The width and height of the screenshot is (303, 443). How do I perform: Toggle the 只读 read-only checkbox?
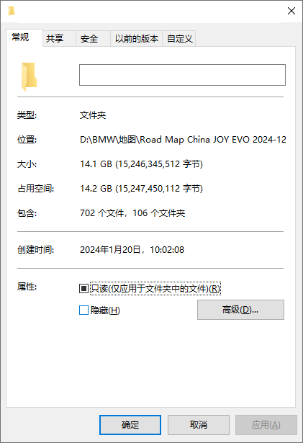coord(83,288)
